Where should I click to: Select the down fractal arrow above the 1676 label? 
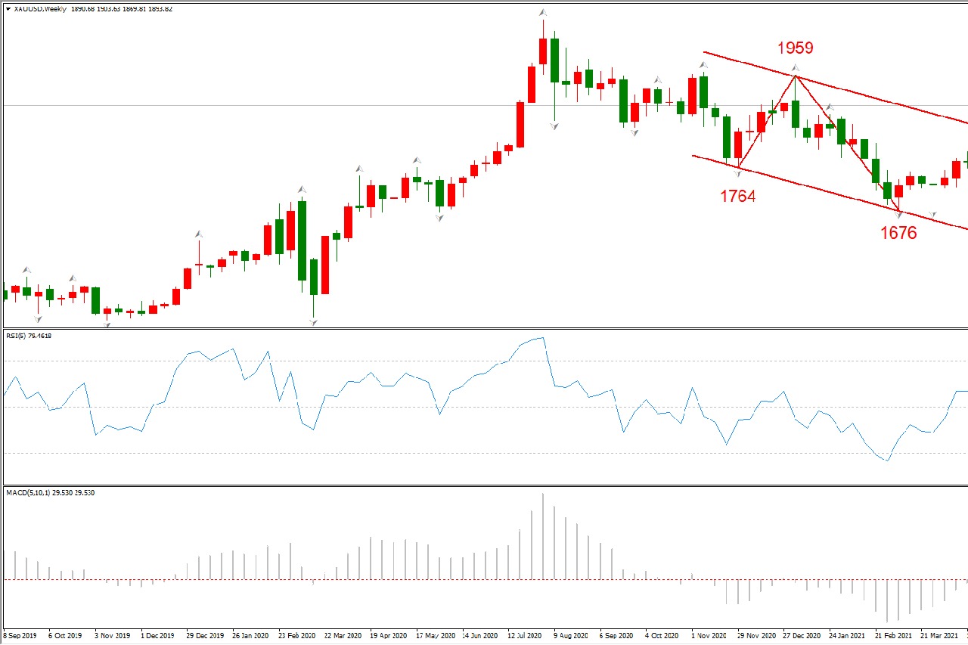pyautogui.click(x=900, y=216)
